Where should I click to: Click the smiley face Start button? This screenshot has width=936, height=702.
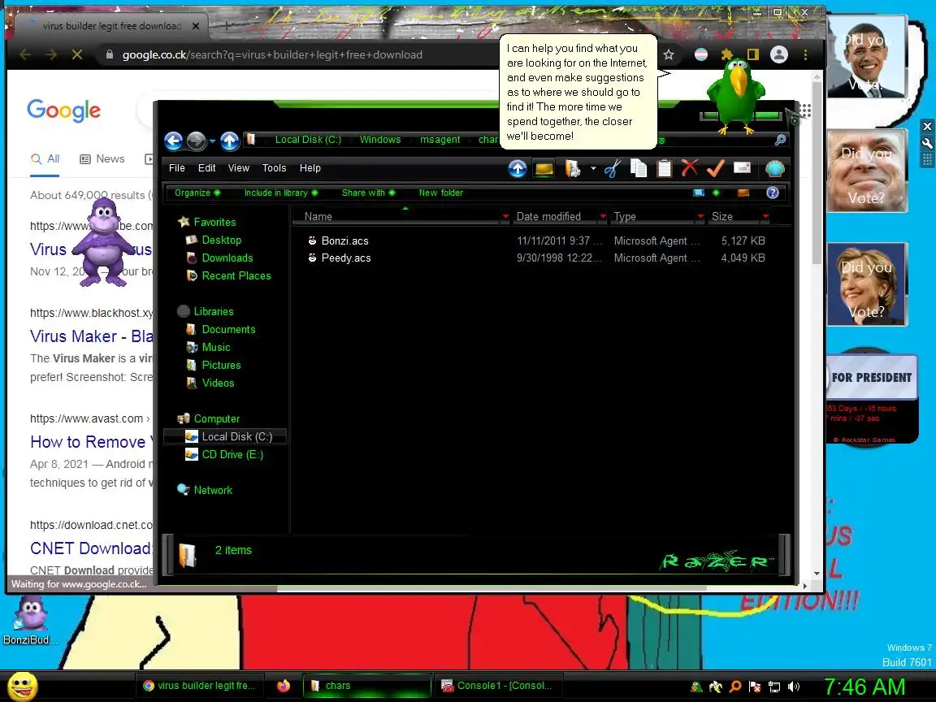tap(23, 686)
